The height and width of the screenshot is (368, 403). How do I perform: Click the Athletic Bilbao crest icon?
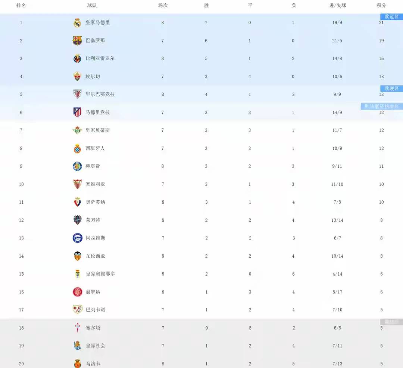click(x=77, y=94)
